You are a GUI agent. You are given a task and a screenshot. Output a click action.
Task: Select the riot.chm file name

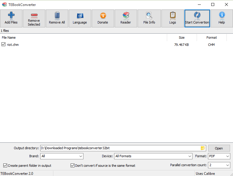tap(13, 45)
